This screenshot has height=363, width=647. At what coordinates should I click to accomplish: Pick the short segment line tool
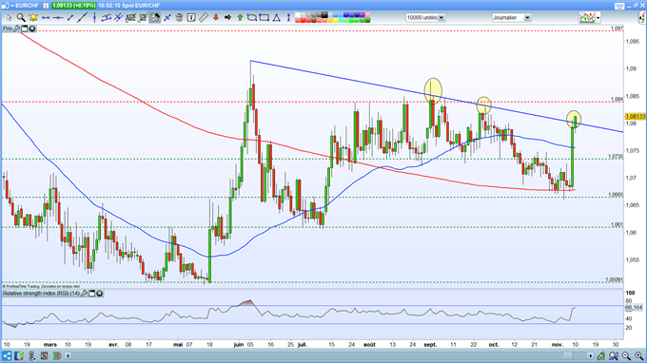tap(70, 17)
